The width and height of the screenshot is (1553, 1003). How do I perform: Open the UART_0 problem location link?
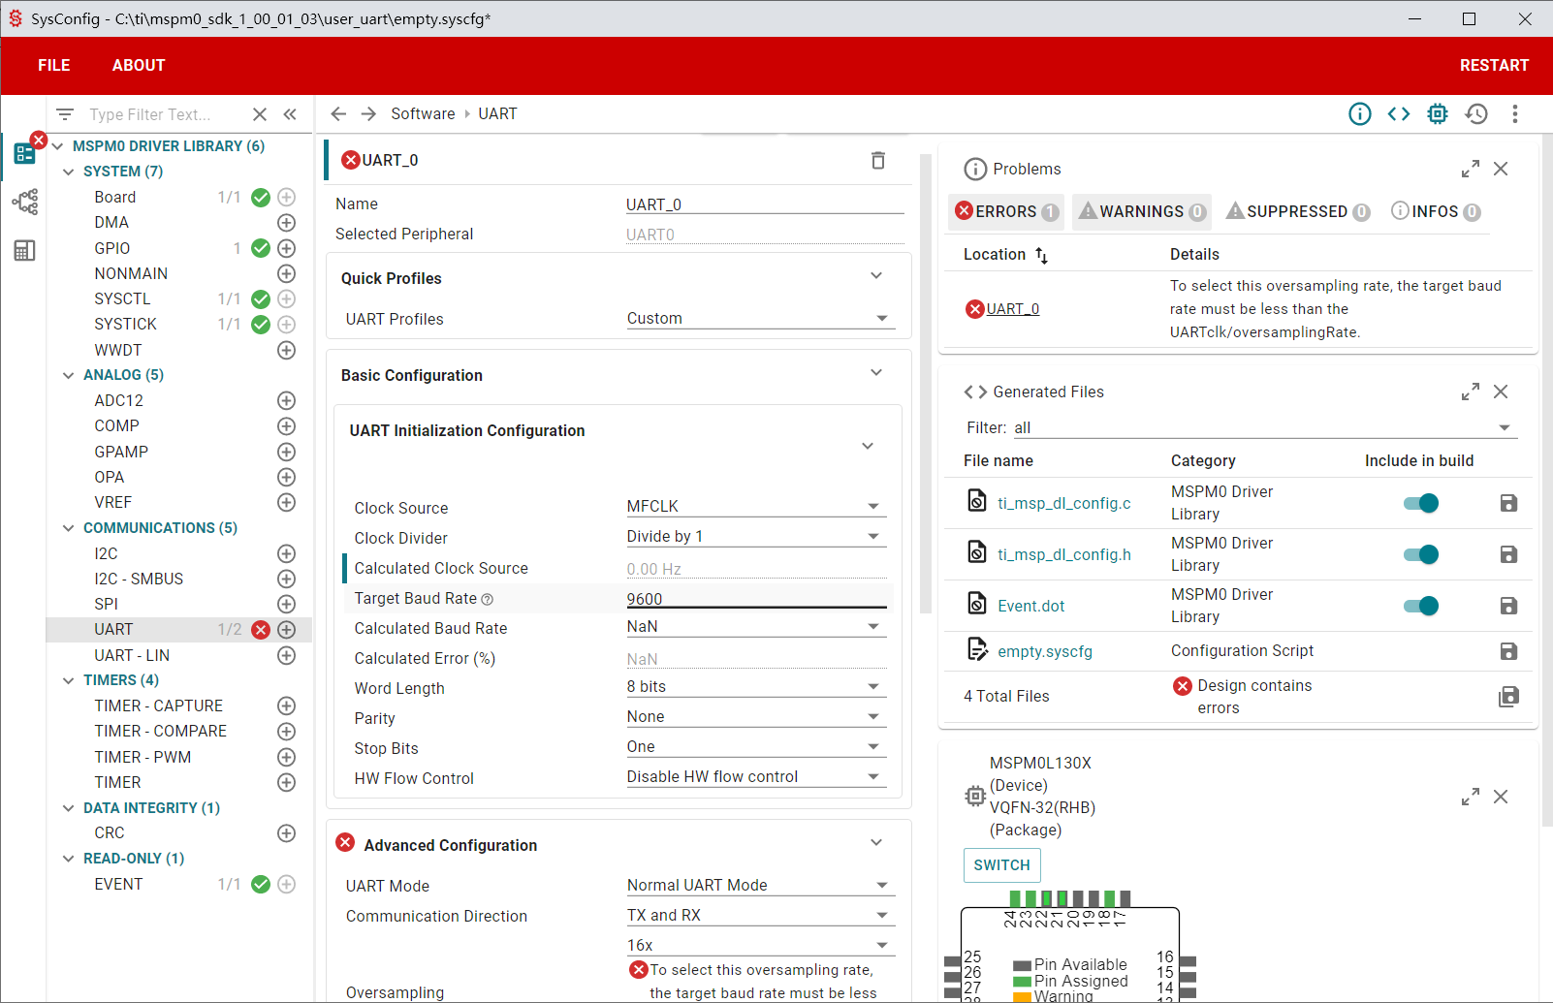point(1013,309)
